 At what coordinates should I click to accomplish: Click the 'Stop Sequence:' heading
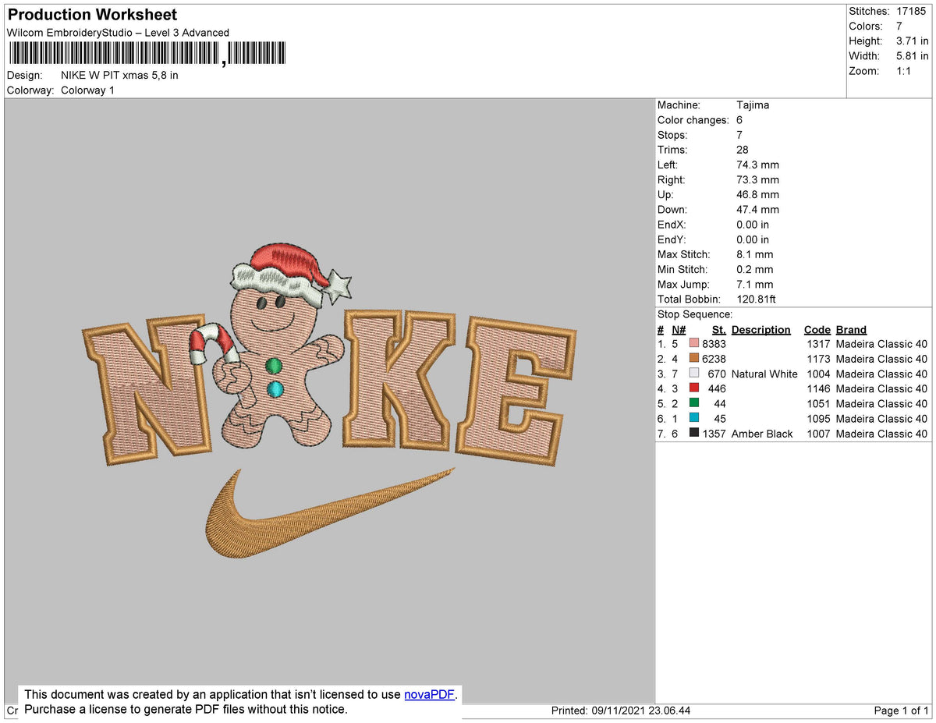coord(695,315)
